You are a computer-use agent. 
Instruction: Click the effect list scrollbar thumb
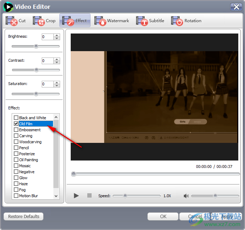[x=56, y=154]
